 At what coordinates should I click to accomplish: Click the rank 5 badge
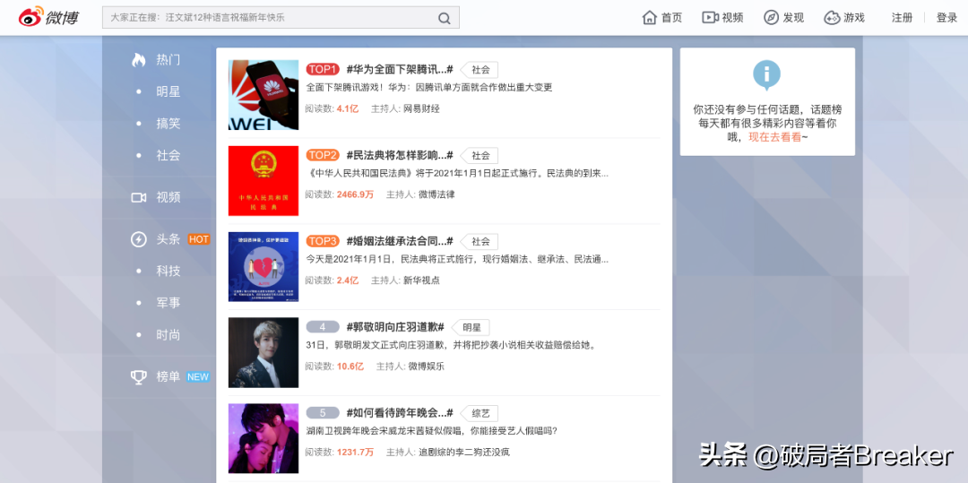[323, 413]
